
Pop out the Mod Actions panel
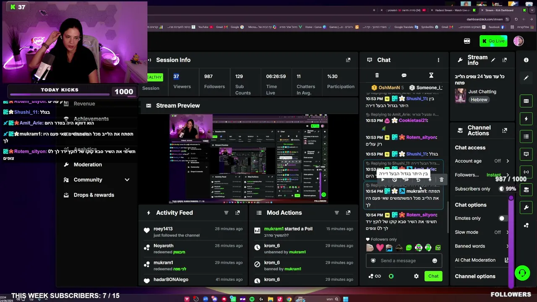click(x=348, y=213)
